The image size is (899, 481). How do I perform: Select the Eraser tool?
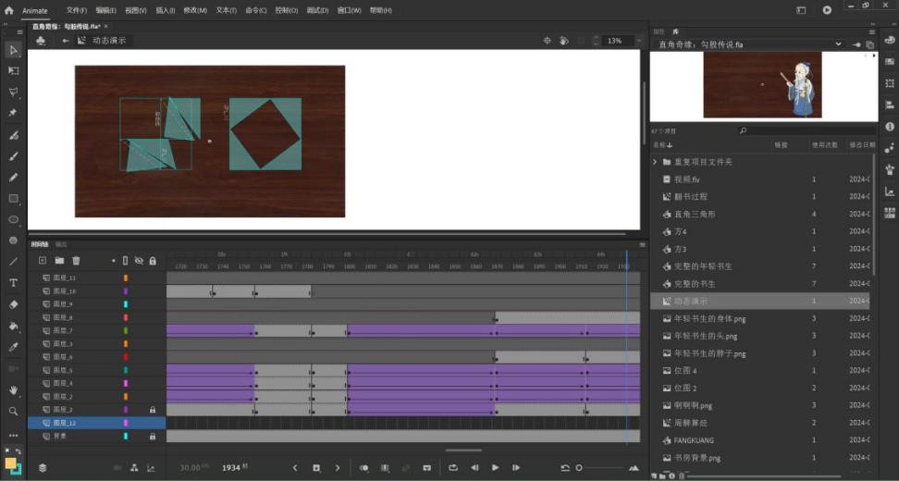pos(13,304)
